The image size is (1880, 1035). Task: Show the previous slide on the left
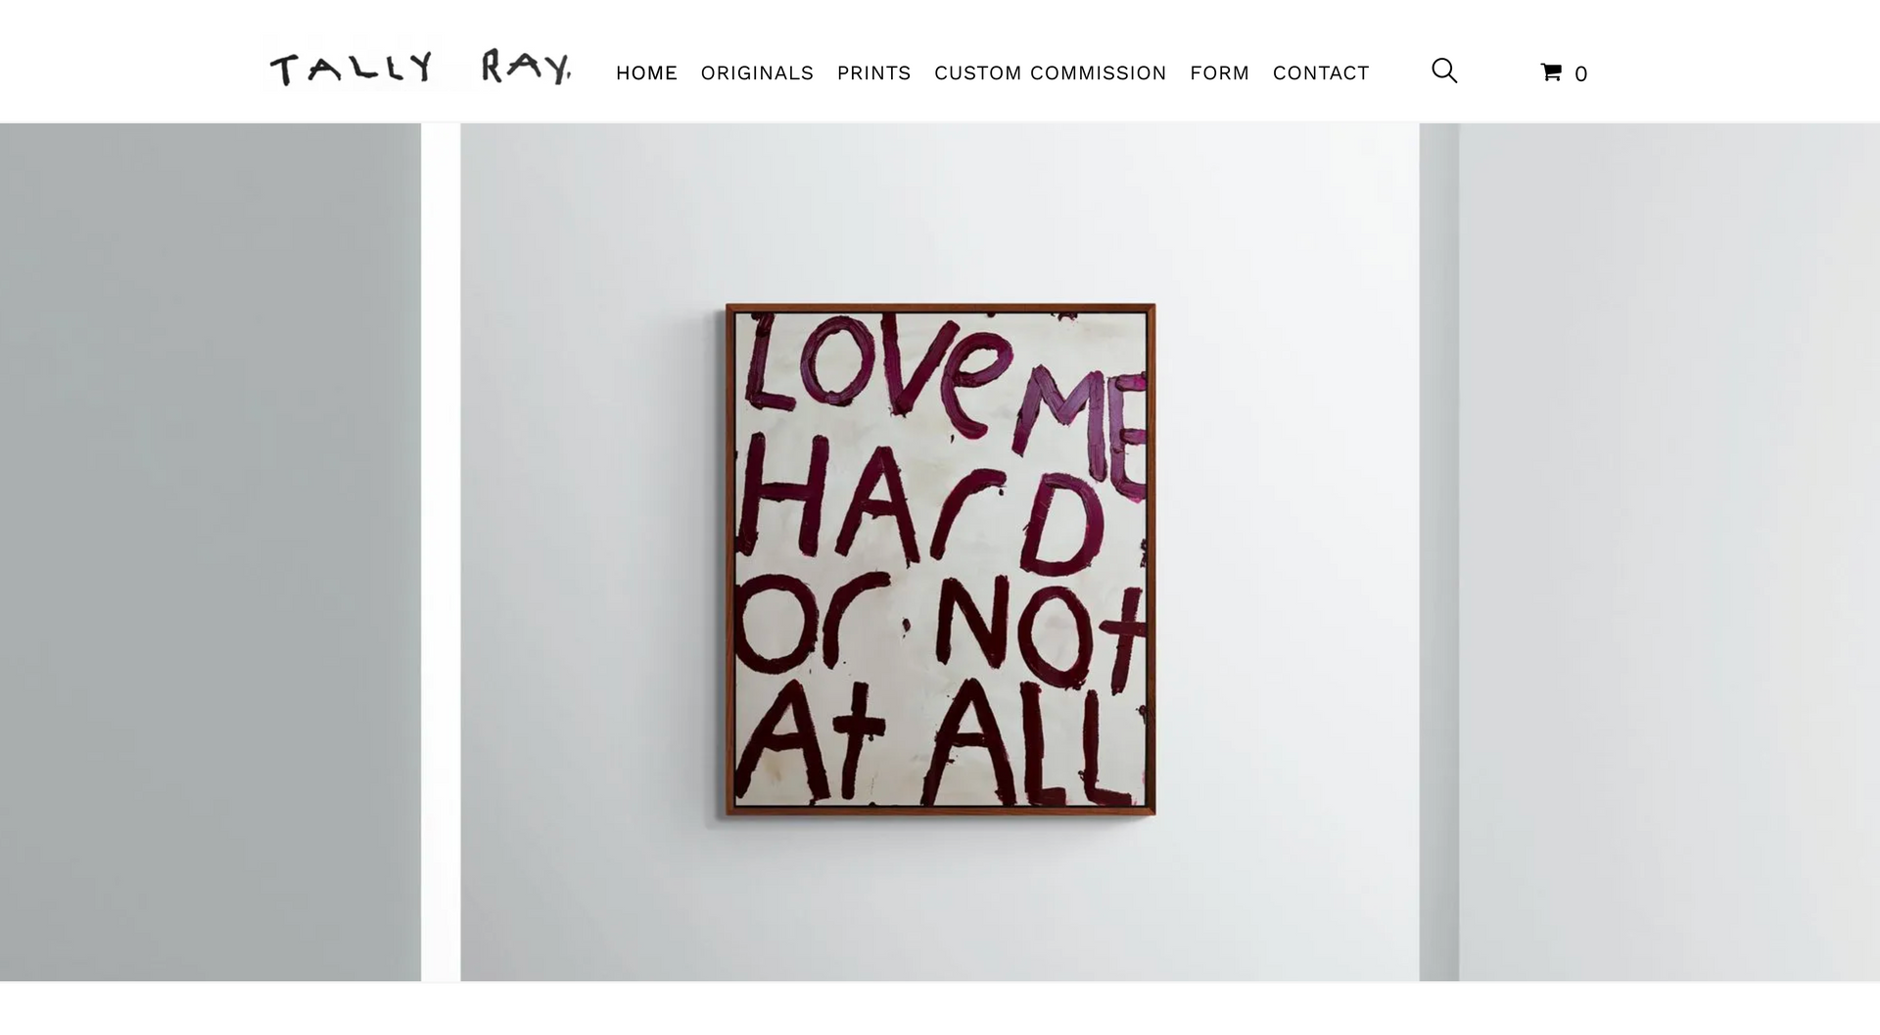tap(211, 552)
